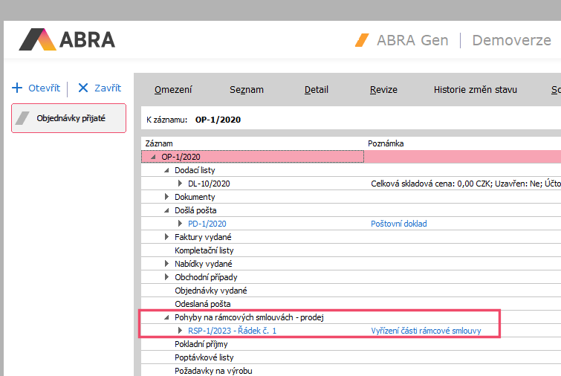The width and height of the screenshot is (561, 376).
Task: Expand the DL-10/2020 node
Action: point(180,184)
